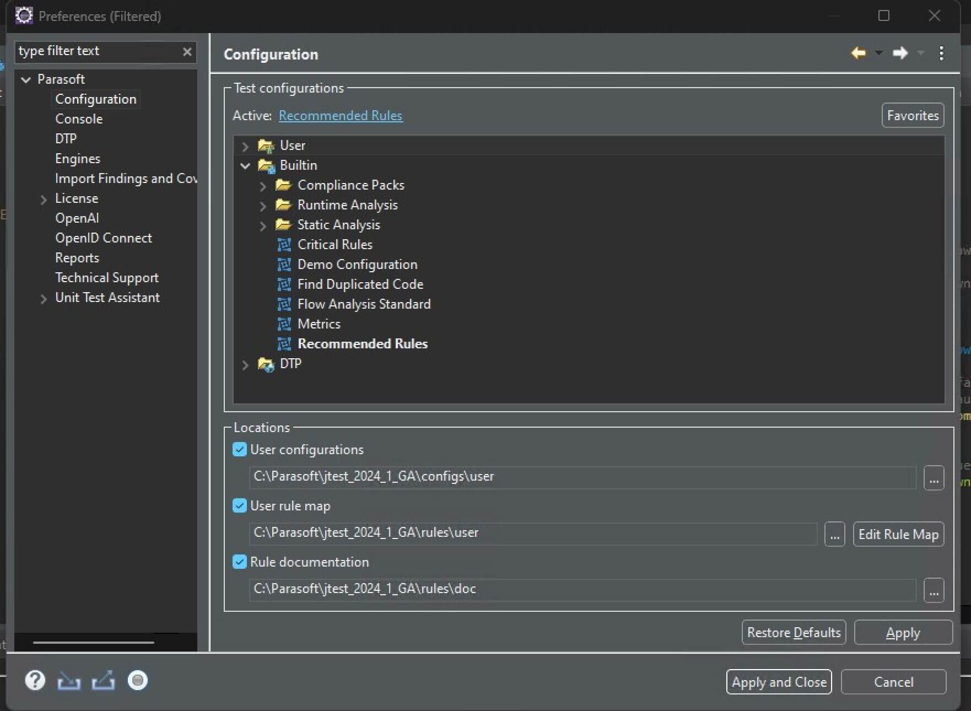Screen dimensions: 971x711
Task: Browse for Rule documentation folder
Action: [934, 590]
